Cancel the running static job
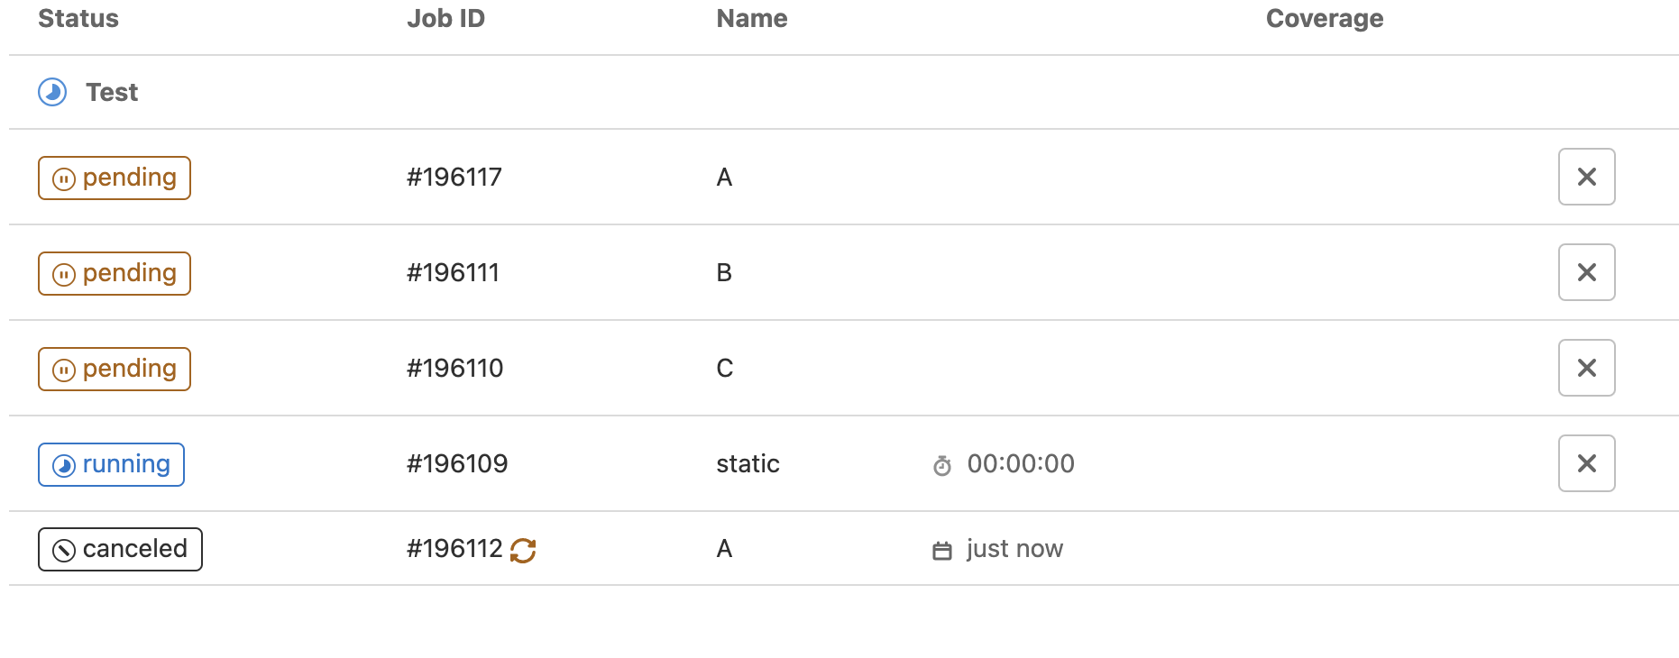1679x658 pixels. click(x=1586, y=463)
